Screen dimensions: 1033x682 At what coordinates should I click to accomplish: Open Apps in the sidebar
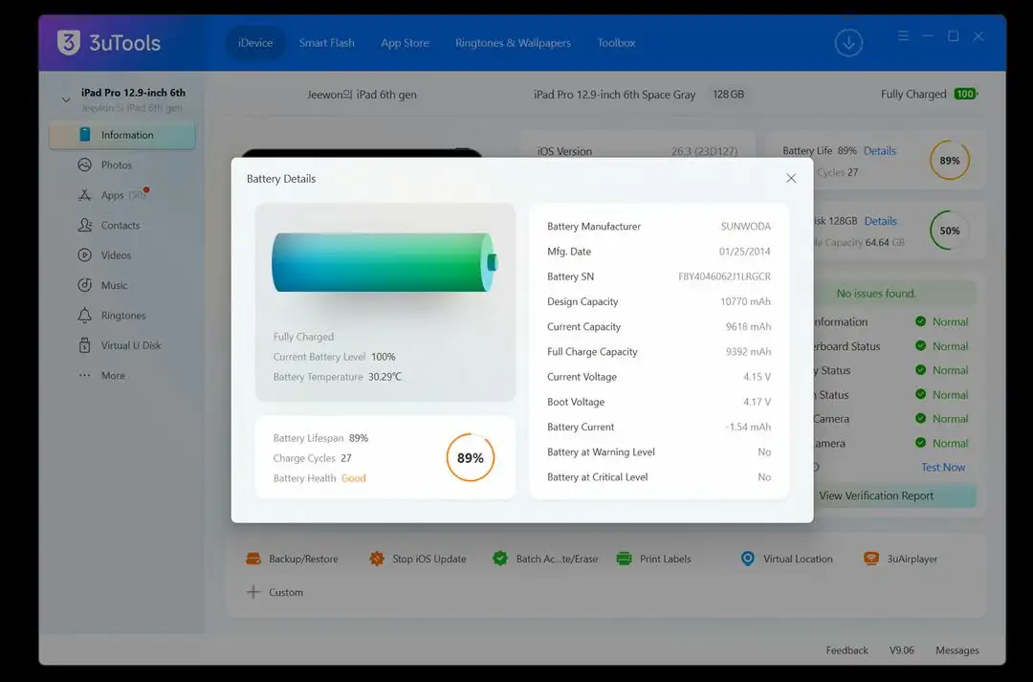(x=113, y=195)
